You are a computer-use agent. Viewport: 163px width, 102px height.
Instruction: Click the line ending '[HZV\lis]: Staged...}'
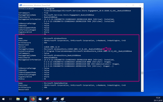click(x=79, y=66)
